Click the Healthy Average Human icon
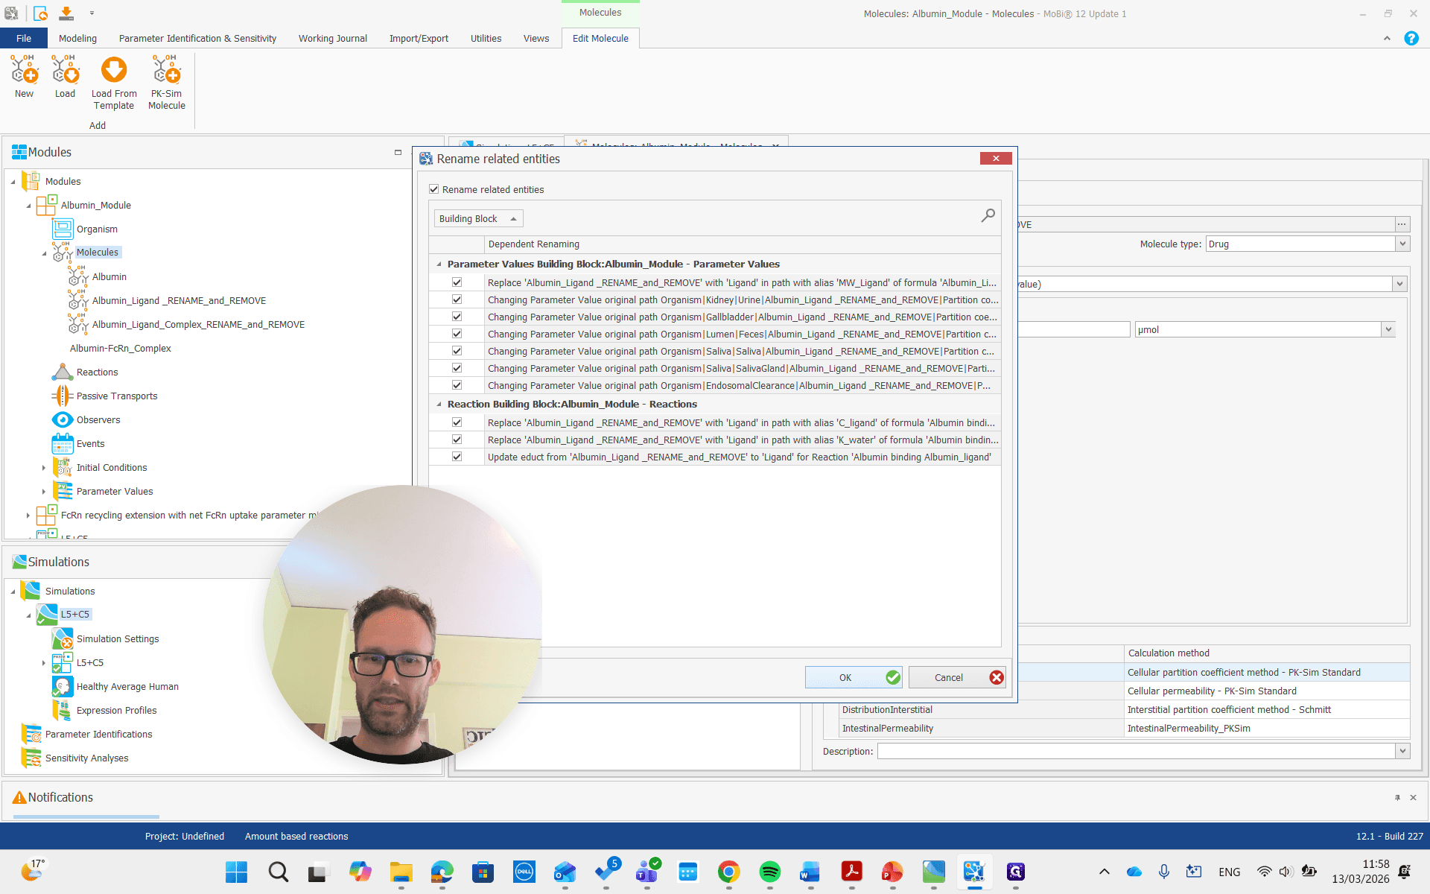Viewport: 1430px width, 894px height. pyautogui.click(x=63, y=686)
